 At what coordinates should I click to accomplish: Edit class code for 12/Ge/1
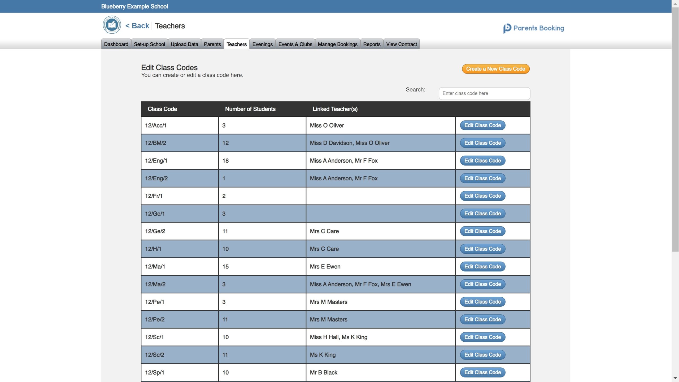pyautogui.click(x=482, y=214)
